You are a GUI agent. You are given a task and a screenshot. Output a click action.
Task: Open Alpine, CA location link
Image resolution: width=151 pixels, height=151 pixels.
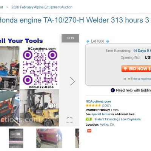click(x=107, y=125)
